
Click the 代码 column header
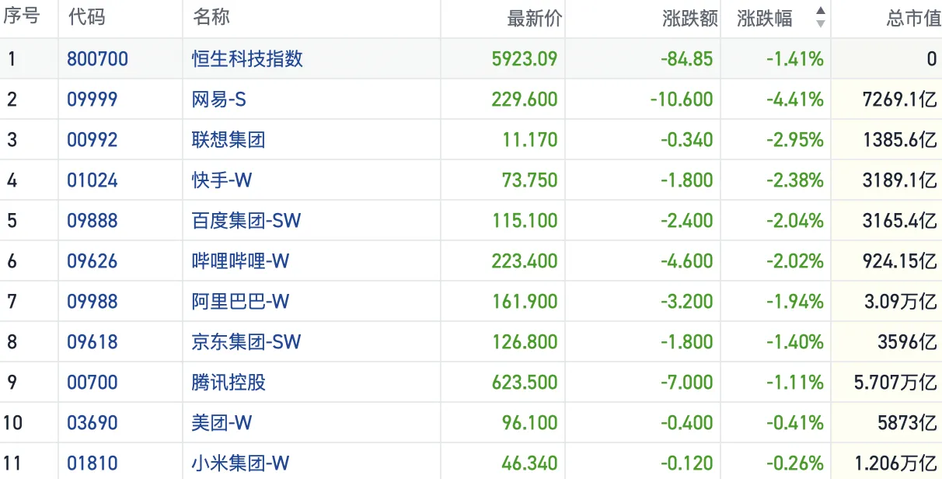tap(86, 18)
